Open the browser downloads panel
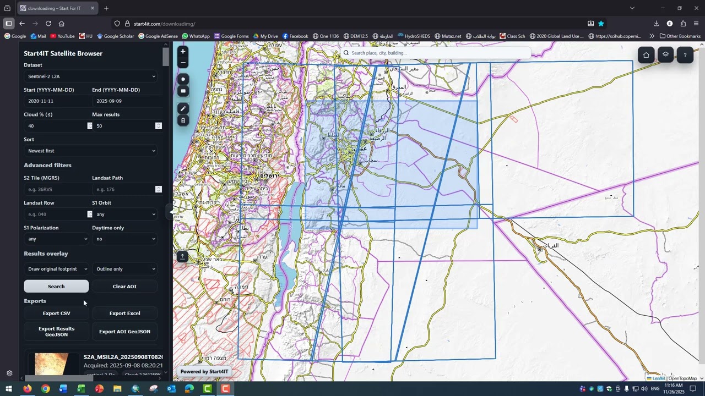 pos(656,24)
